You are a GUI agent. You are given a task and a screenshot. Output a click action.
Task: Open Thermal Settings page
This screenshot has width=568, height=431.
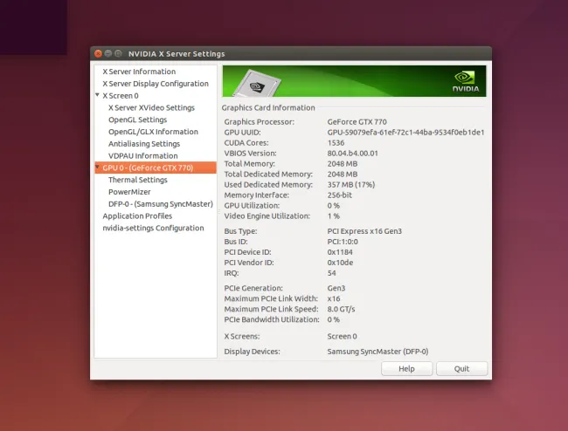point(137,180)
